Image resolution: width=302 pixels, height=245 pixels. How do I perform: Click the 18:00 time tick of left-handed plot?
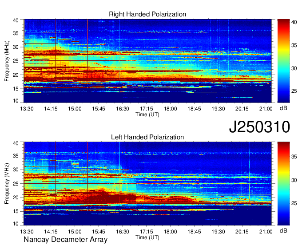coord(170,232)
